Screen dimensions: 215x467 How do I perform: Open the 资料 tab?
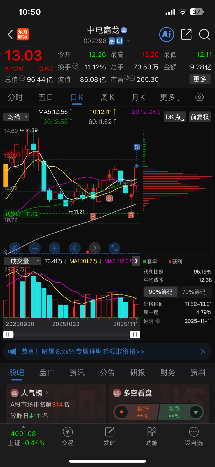[x=198, y=372]
